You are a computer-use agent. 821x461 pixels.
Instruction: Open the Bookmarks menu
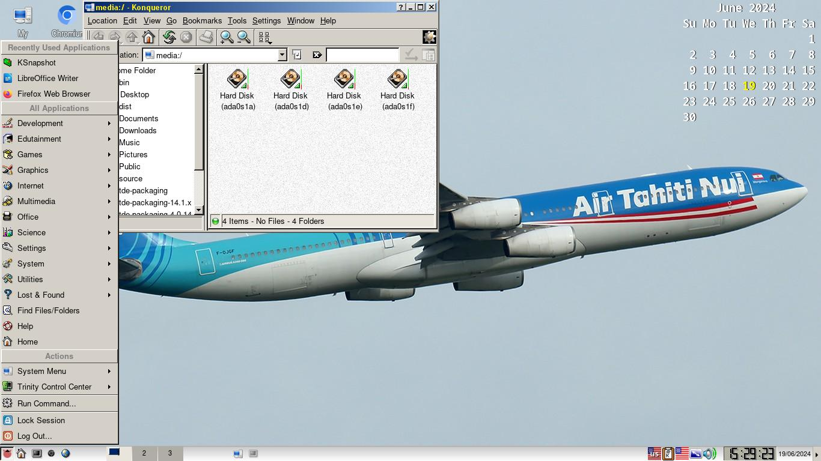click(x=202, y=20)
